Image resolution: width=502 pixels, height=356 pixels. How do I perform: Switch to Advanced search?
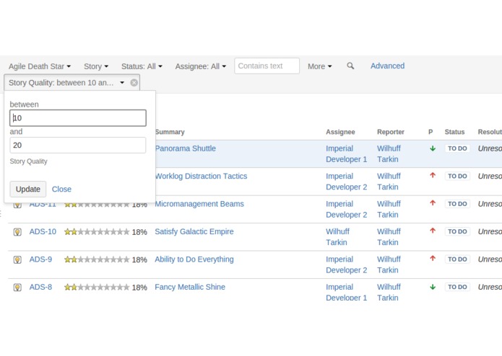pyautogui.click(x=387, y=66)
